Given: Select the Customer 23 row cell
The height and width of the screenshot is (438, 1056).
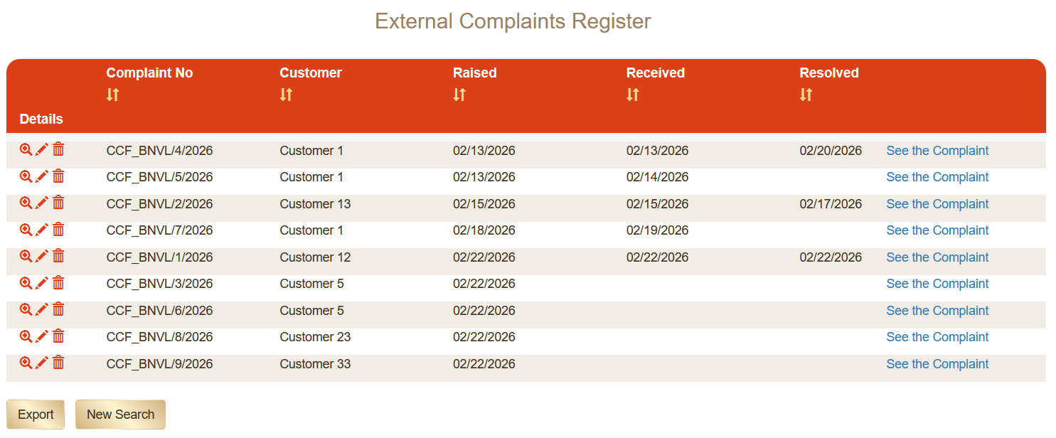Looking at the screenshot, I should pyautogui.click(x=315, y=337).
